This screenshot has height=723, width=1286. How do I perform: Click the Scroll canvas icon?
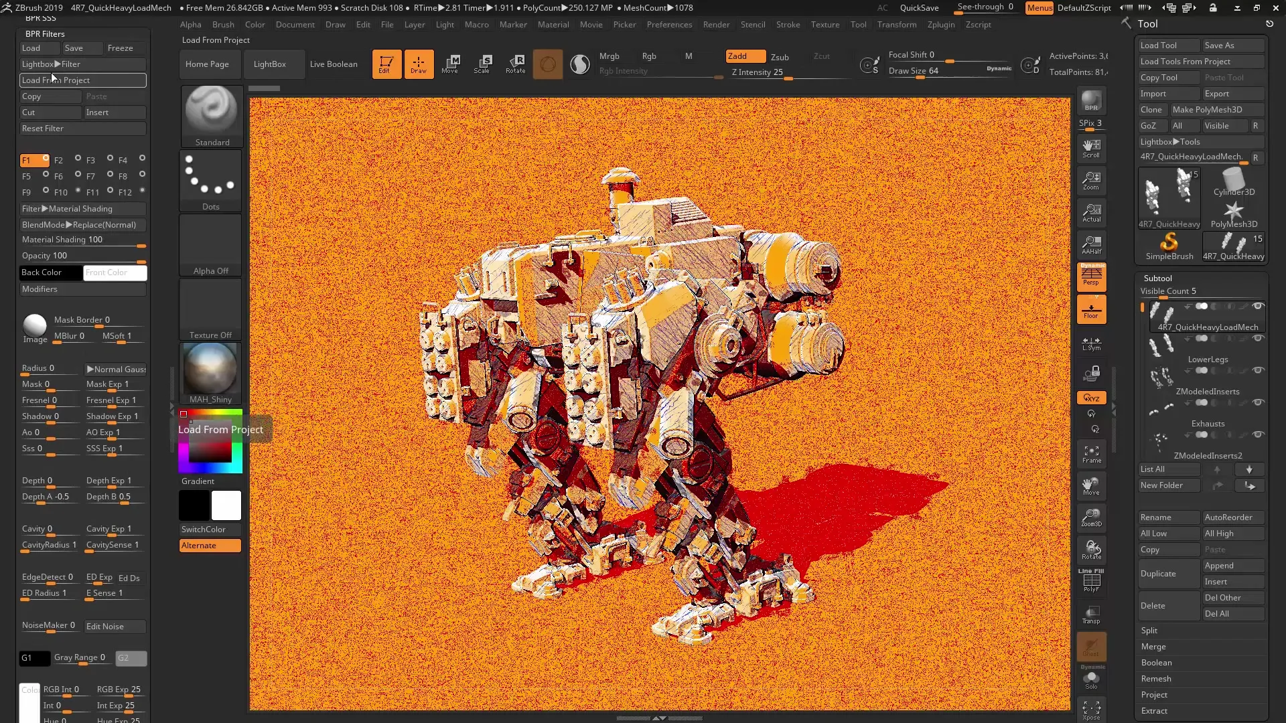1091,149
